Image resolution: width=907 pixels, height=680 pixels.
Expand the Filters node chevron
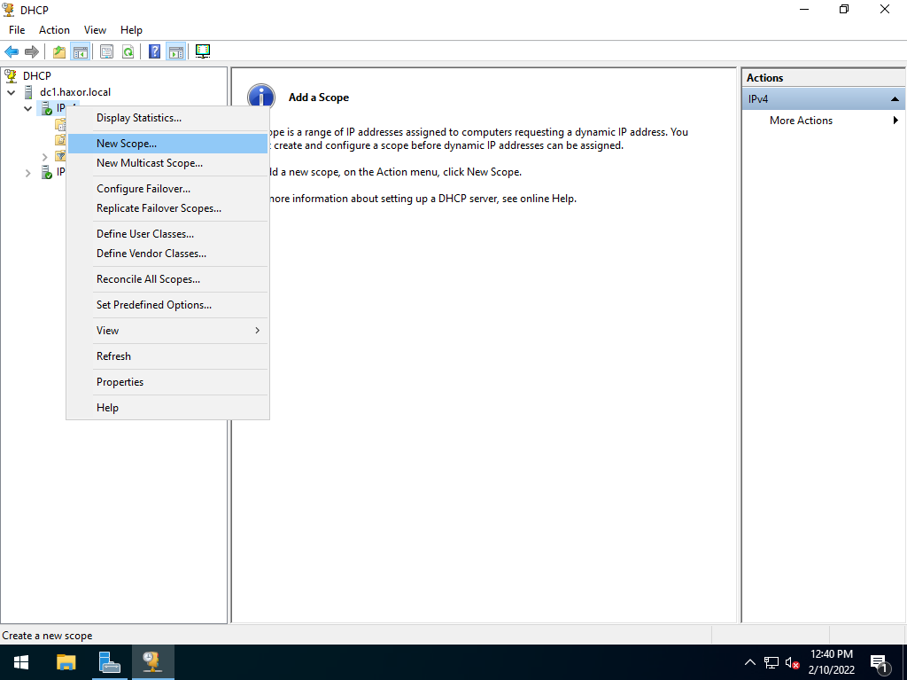(44, 156)
